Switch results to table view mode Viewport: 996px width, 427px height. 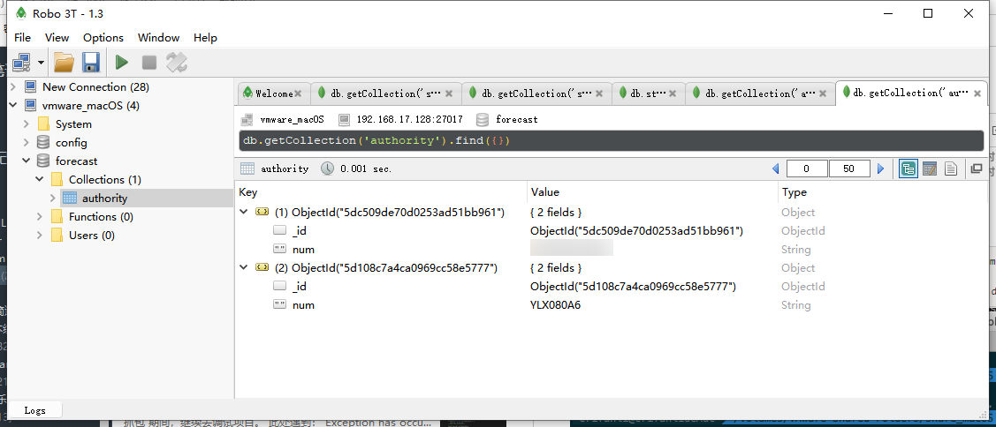click(x=930, y=169)
